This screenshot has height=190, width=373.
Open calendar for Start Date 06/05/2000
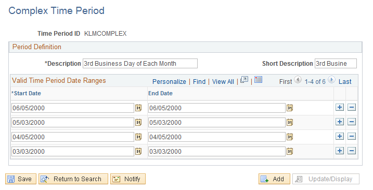pos(138,108)
